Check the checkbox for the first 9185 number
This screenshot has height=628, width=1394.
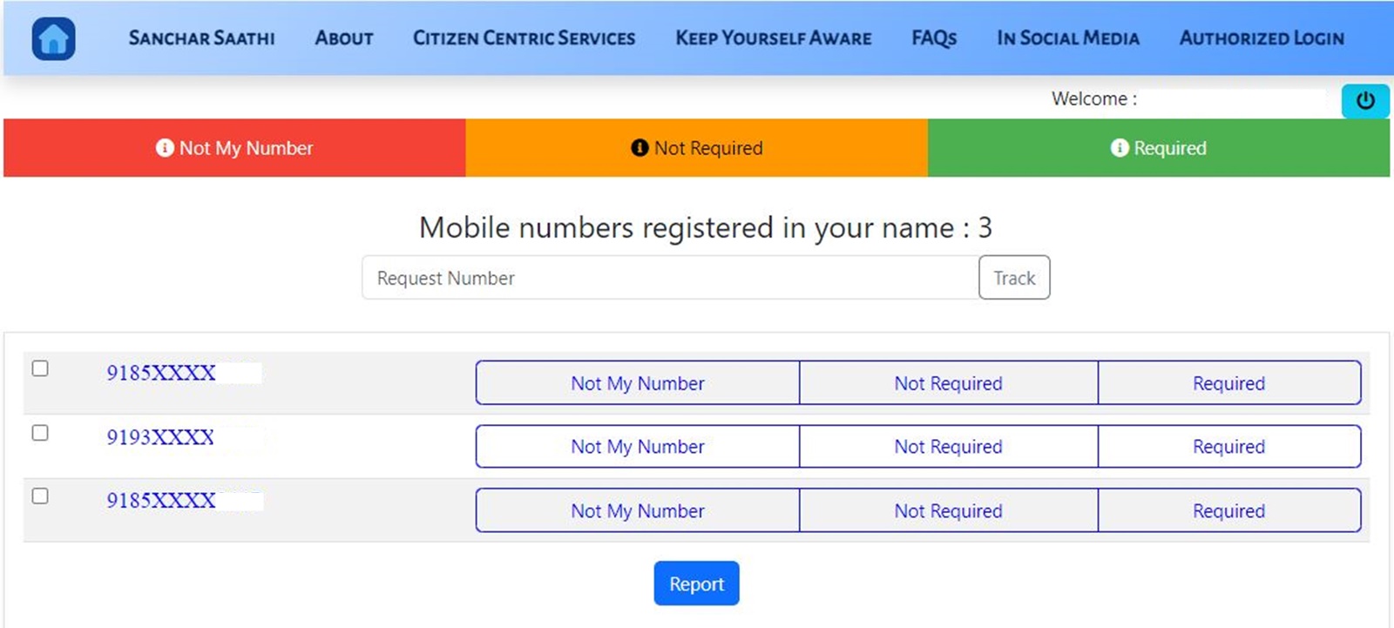(38, 369)
